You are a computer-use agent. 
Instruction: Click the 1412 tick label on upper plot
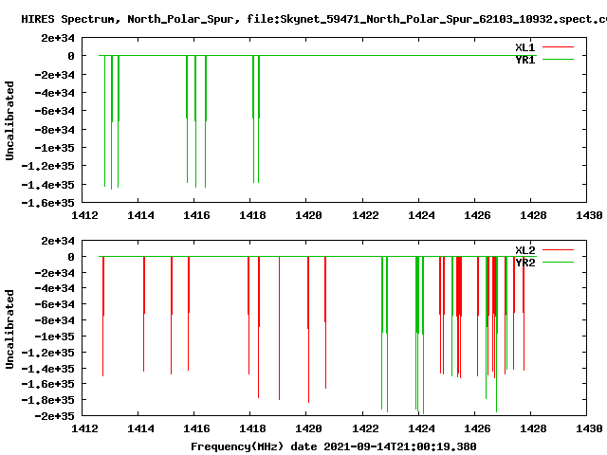84,215
